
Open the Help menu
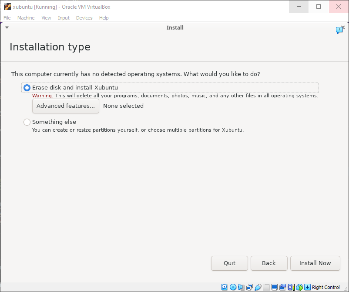pyautogui.click(x=104, y=18)
